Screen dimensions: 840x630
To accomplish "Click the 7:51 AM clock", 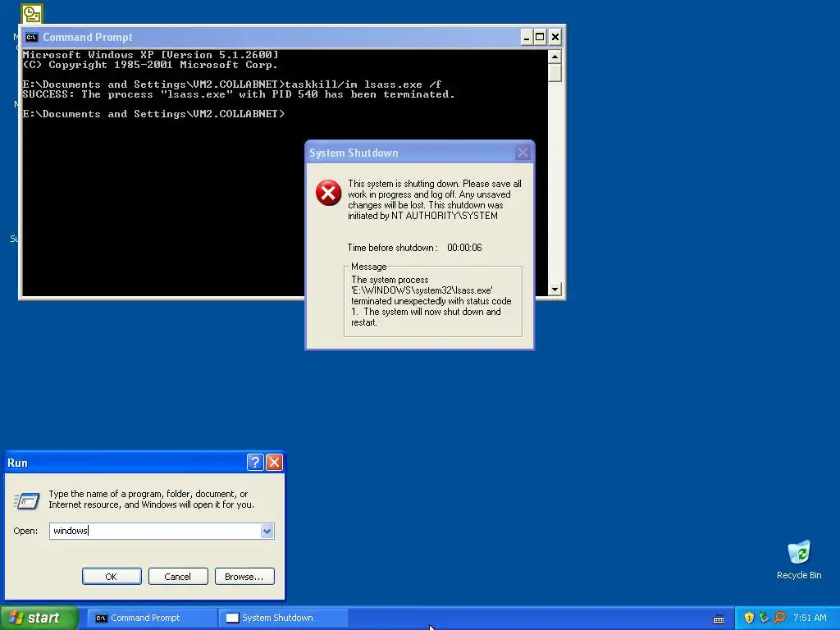I will [810, 618].
